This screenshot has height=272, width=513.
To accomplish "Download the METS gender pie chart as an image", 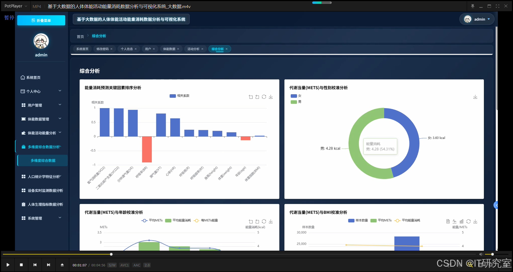I will tap(475, 97).
